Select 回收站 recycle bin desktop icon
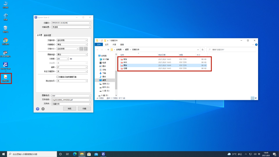The height and width of the screenshot is (157, 279). pyautogui.click(x=5, y=29)
